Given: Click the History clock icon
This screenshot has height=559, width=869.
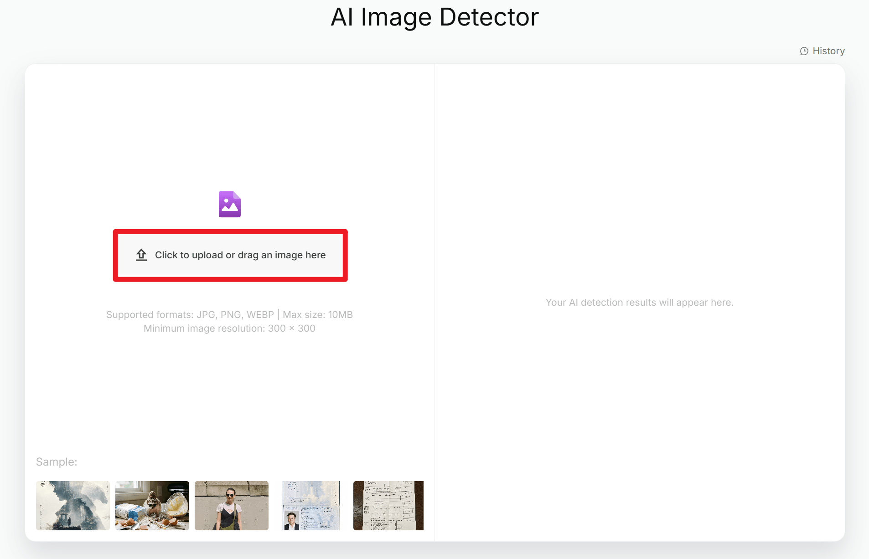Looking at the screenshot, I should pos(804,51).
